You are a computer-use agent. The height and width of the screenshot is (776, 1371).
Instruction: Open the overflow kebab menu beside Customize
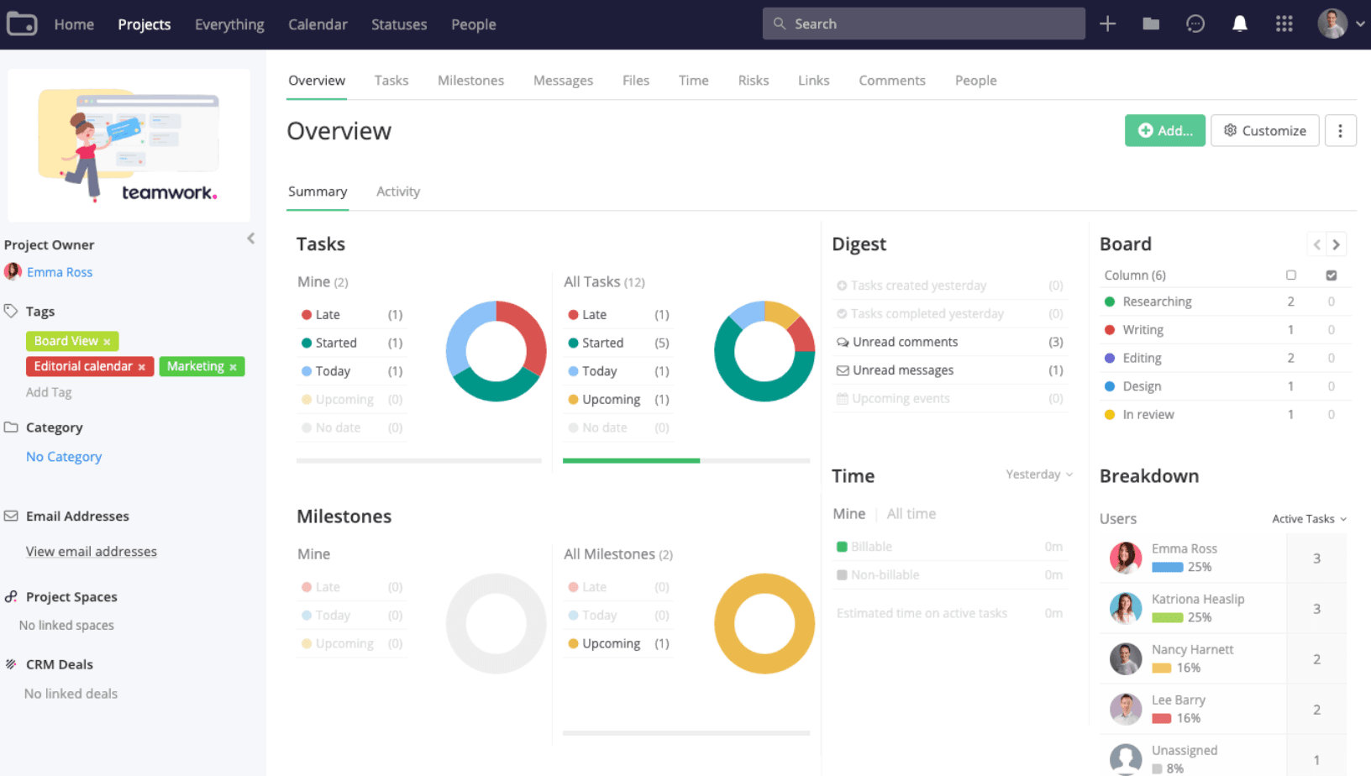[1341, 130]
